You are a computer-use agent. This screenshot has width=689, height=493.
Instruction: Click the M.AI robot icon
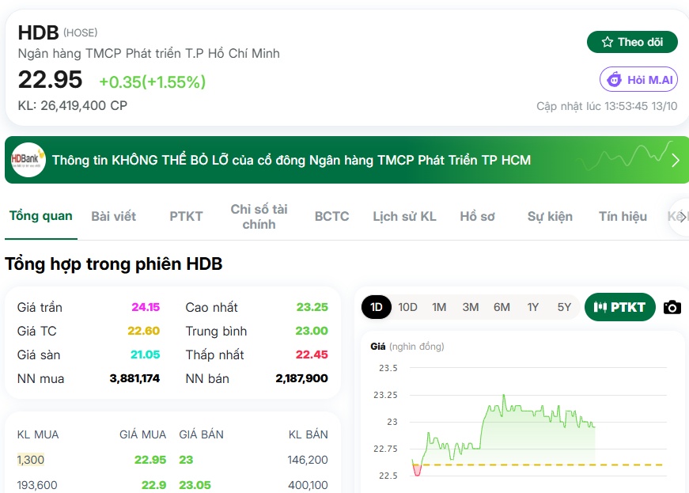[615, 80]
